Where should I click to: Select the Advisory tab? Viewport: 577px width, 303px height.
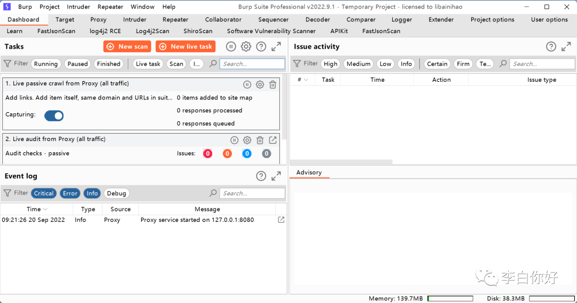(309, 172)
